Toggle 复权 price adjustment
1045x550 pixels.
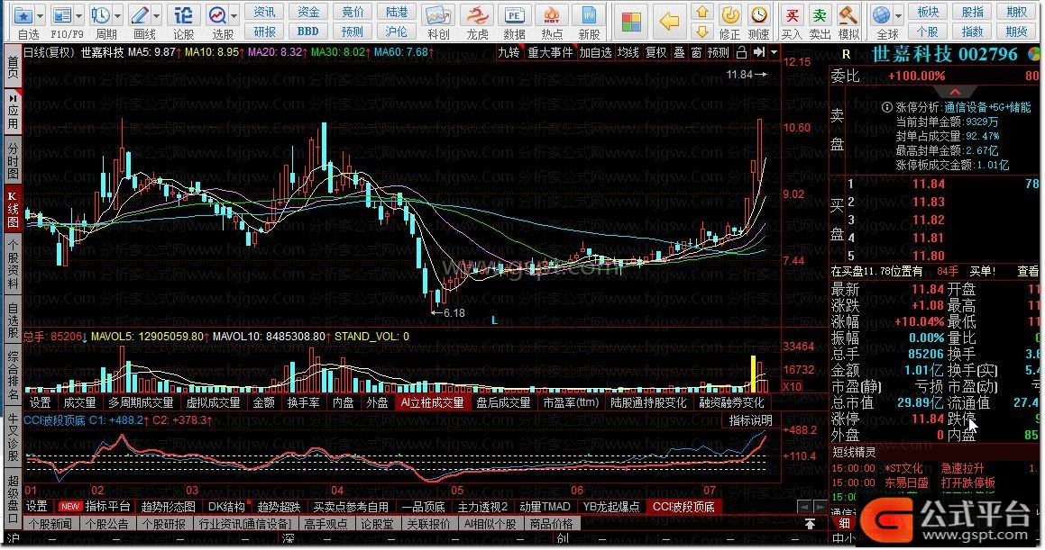[x=655, y=52]
